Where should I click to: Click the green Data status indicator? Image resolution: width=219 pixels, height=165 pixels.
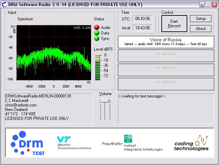click(97, 33)
